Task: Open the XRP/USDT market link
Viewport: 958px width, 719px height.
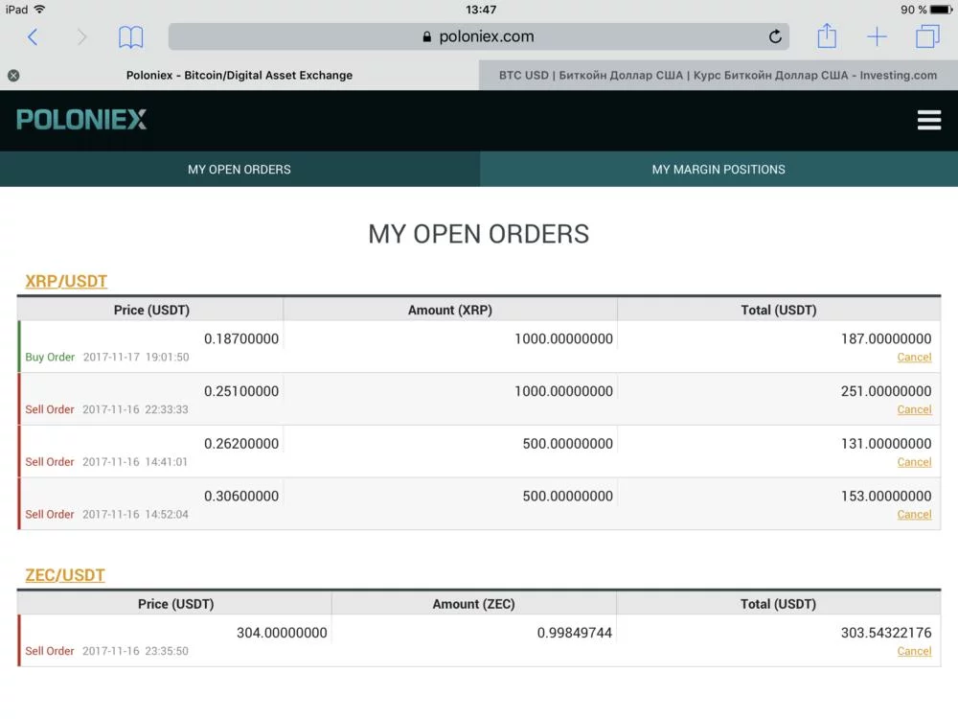Action: point(66,281)
